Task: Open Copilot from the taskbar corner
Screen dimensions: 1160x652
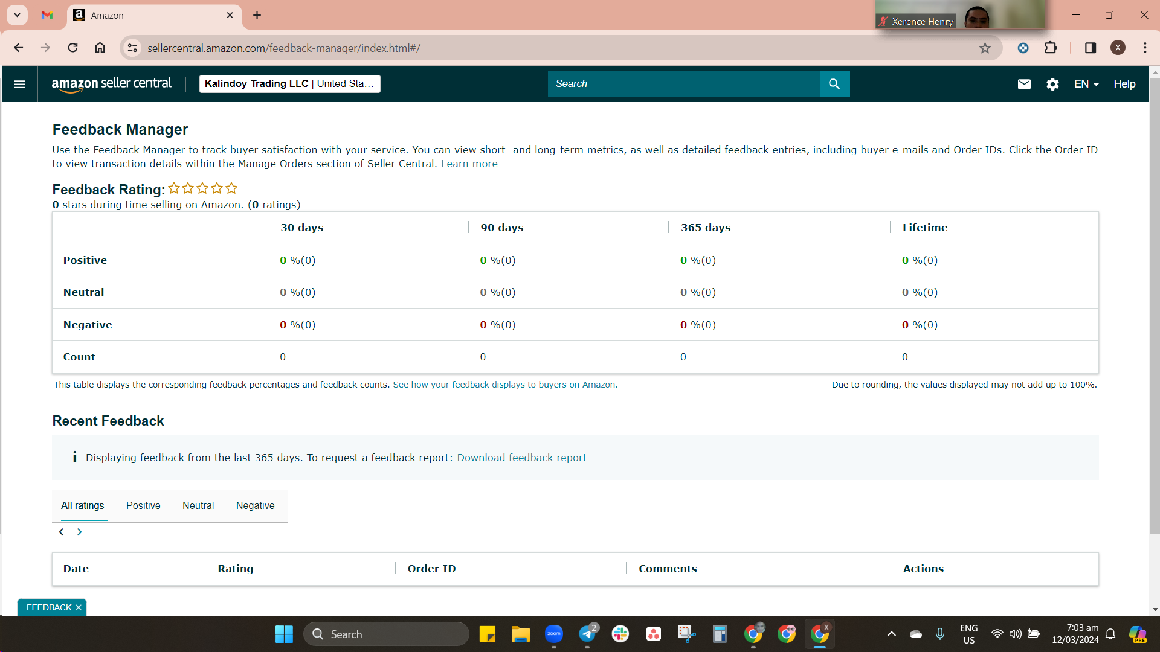Action: [x=1138, y=634]
